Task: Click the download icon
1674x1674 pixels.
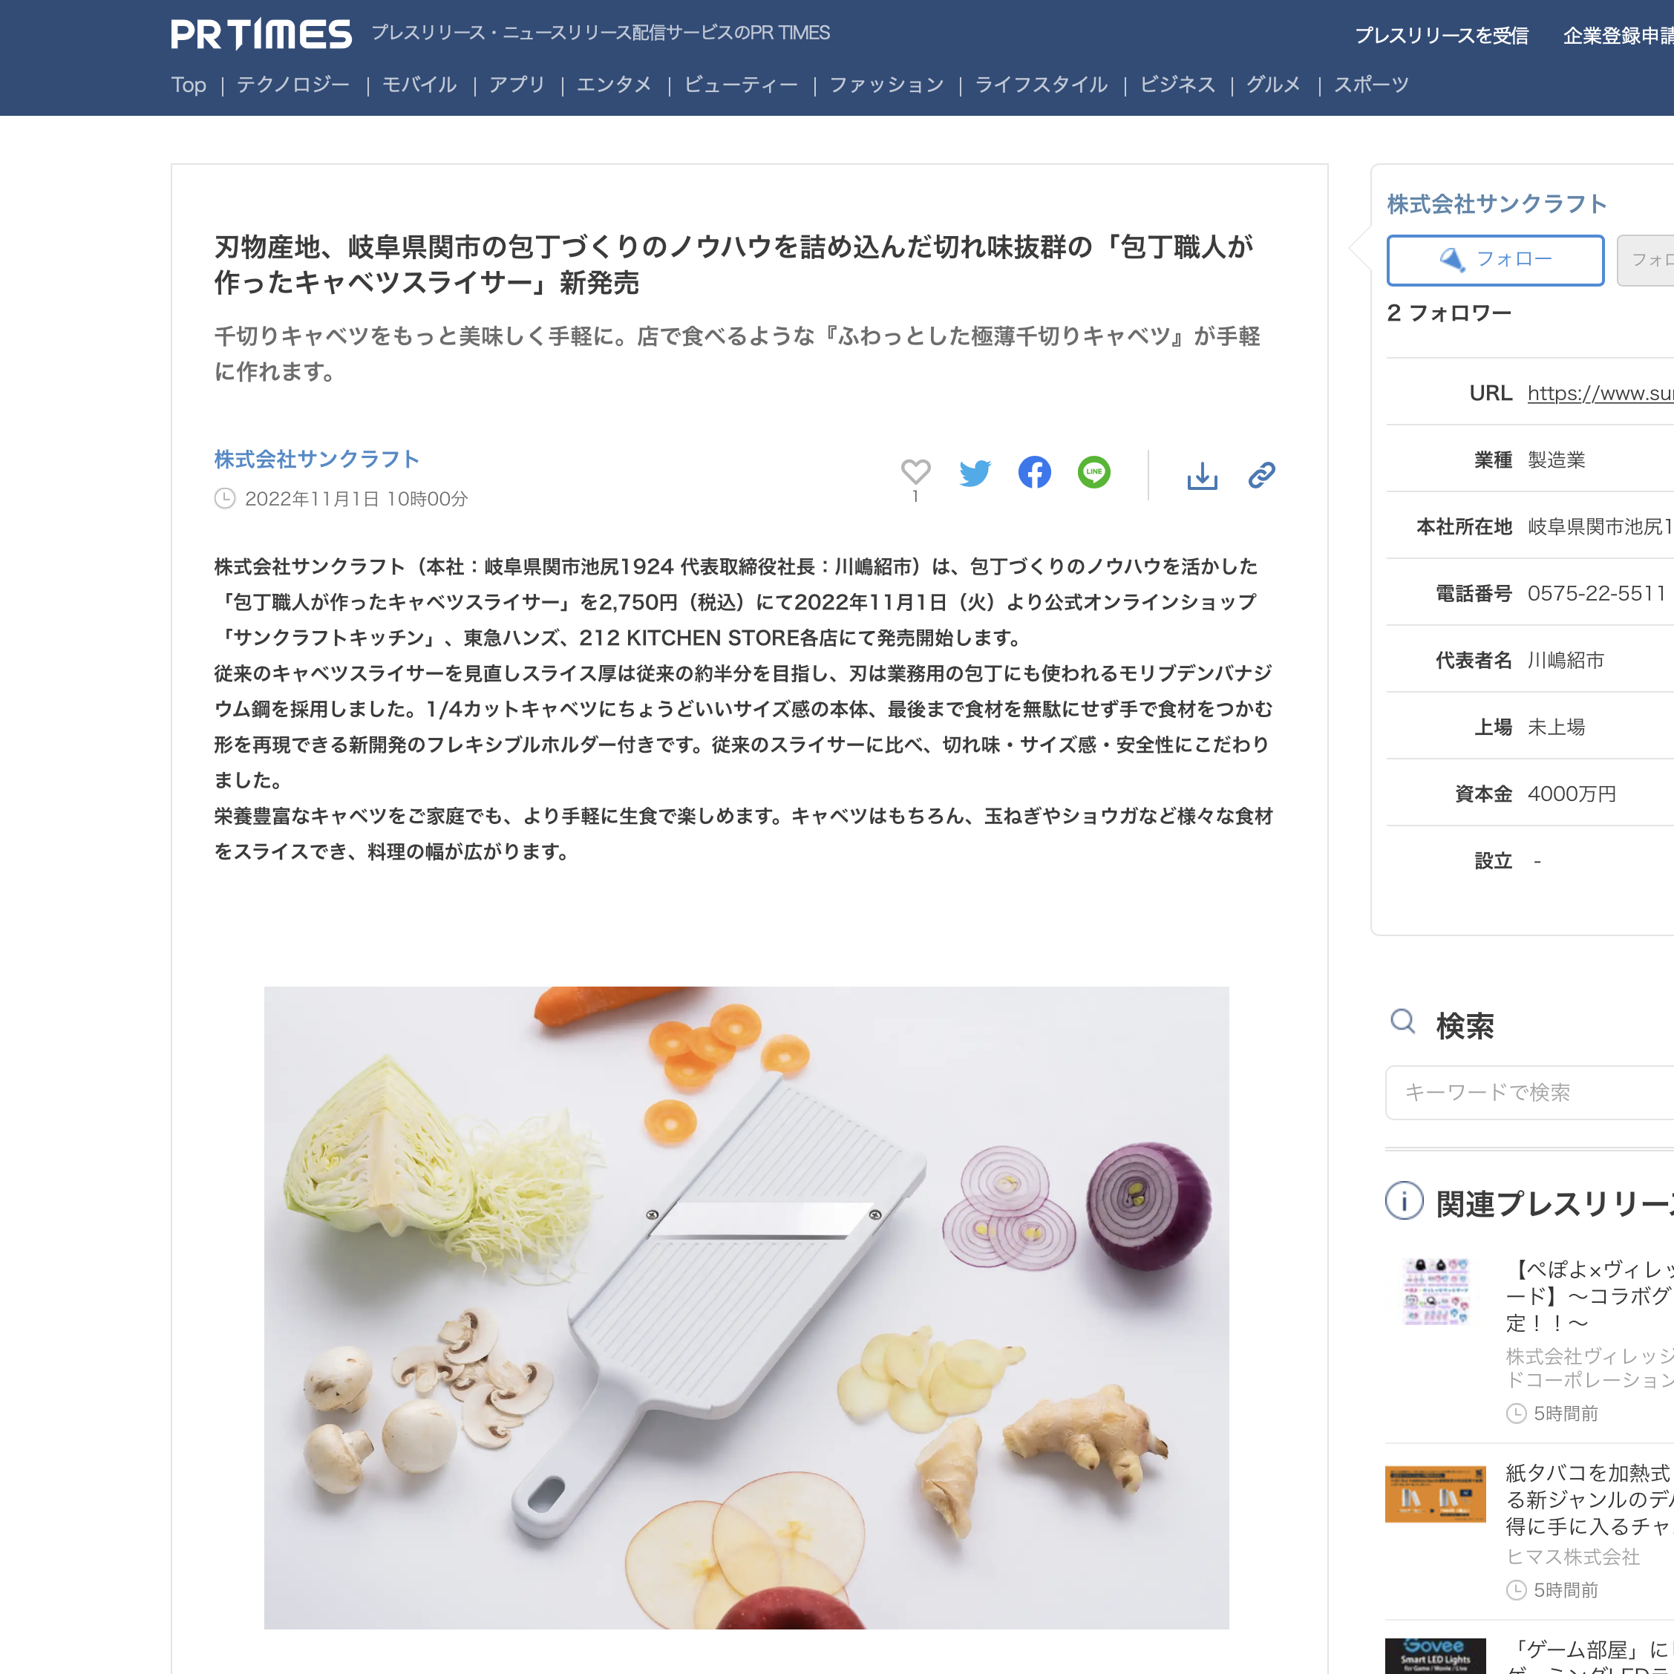Action: [x=1202, y=475]
